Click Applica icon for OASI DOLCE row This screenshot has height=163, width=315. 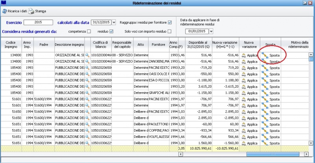(244, 74)
